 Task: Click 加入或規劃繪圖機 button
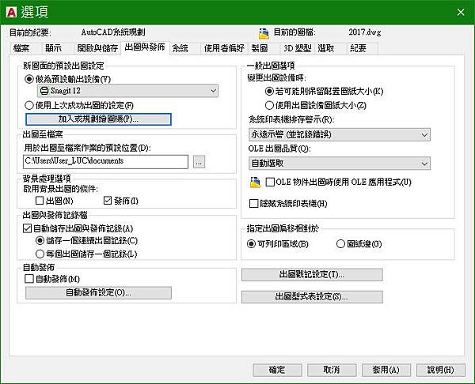98,119
